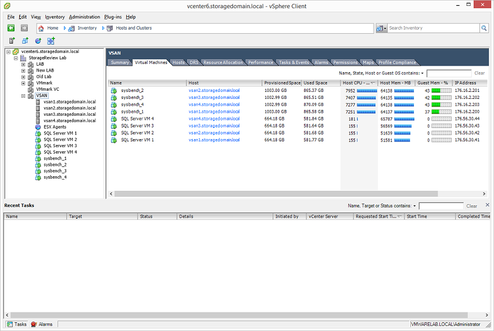Click the Forward navigation arrow
The image size is (494, 331).
pyautogui.click(x=24, y=28)
